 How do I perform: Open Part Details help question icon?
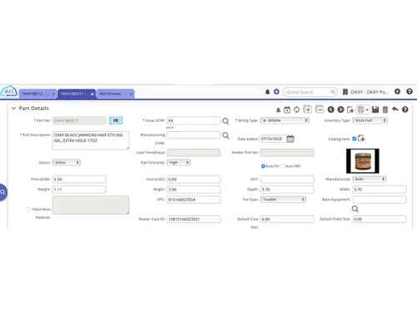(x=405, y=109)
